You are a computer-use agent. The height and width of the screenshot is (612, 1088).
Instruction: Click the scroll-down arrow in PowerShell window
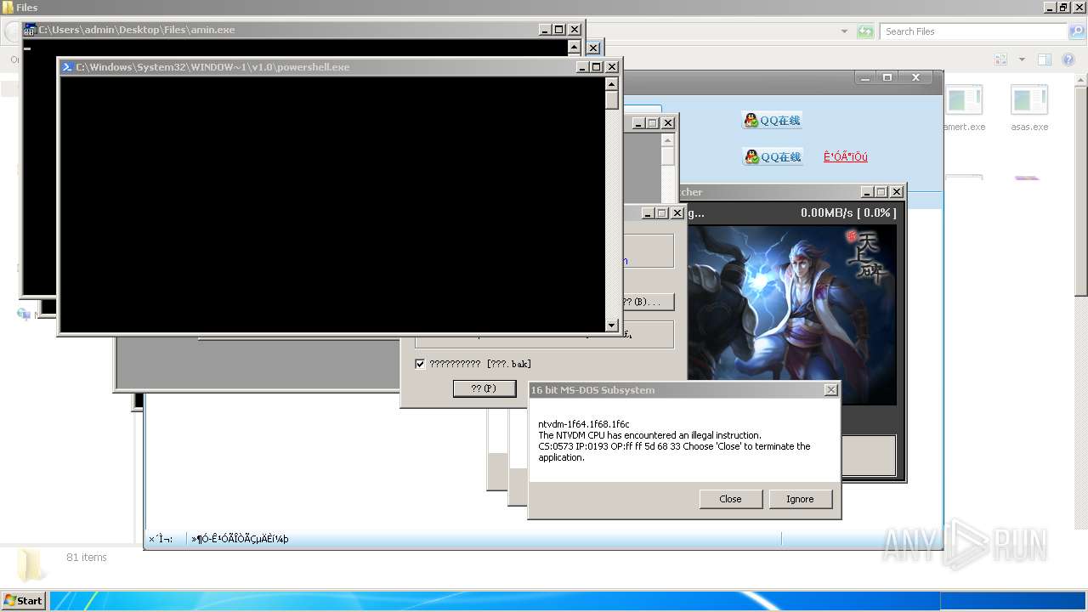tap(611, 326)
